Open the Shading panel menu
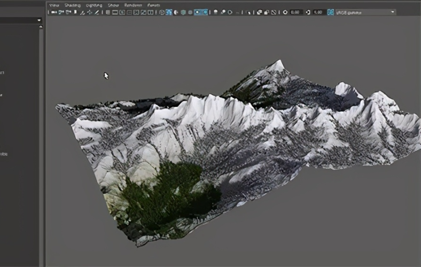 click(73, 5)
